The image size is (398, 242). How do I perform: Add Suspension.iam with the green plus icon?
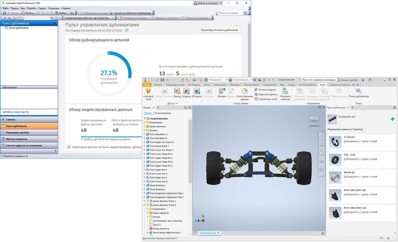[392, 119]
